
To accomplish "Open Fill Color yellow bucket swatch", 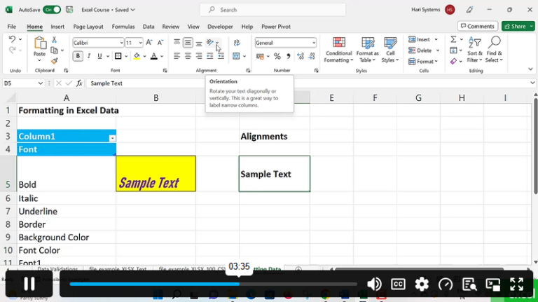I will click(137, 56).
